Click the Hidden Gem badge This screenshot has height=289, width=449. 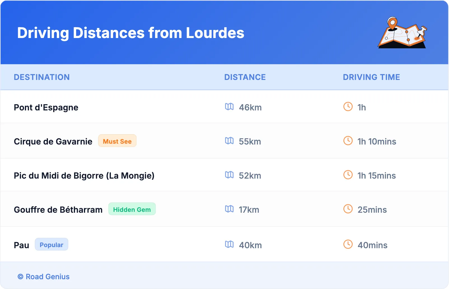pyautogui.click(x=132, y=209)
